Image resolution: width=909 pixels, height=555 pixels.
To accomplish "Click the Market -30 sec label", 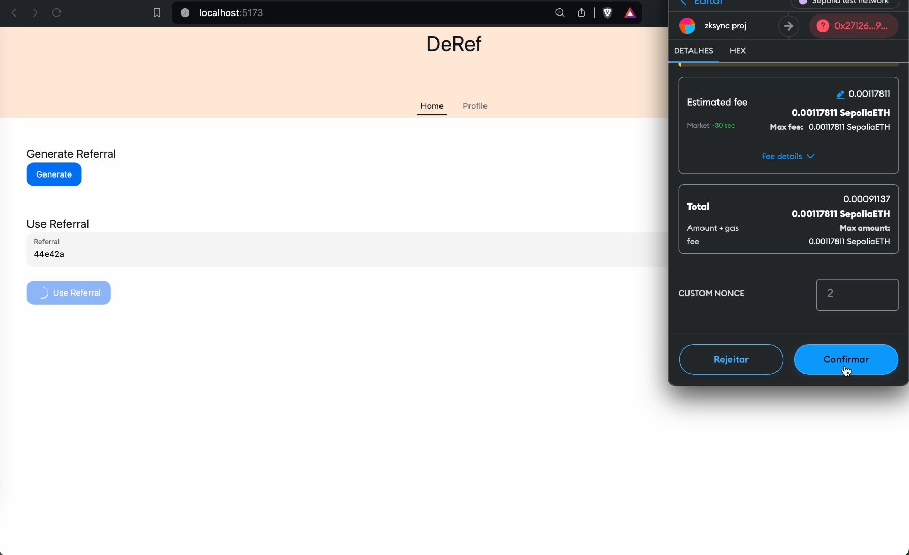I will (x=711, y=126).
